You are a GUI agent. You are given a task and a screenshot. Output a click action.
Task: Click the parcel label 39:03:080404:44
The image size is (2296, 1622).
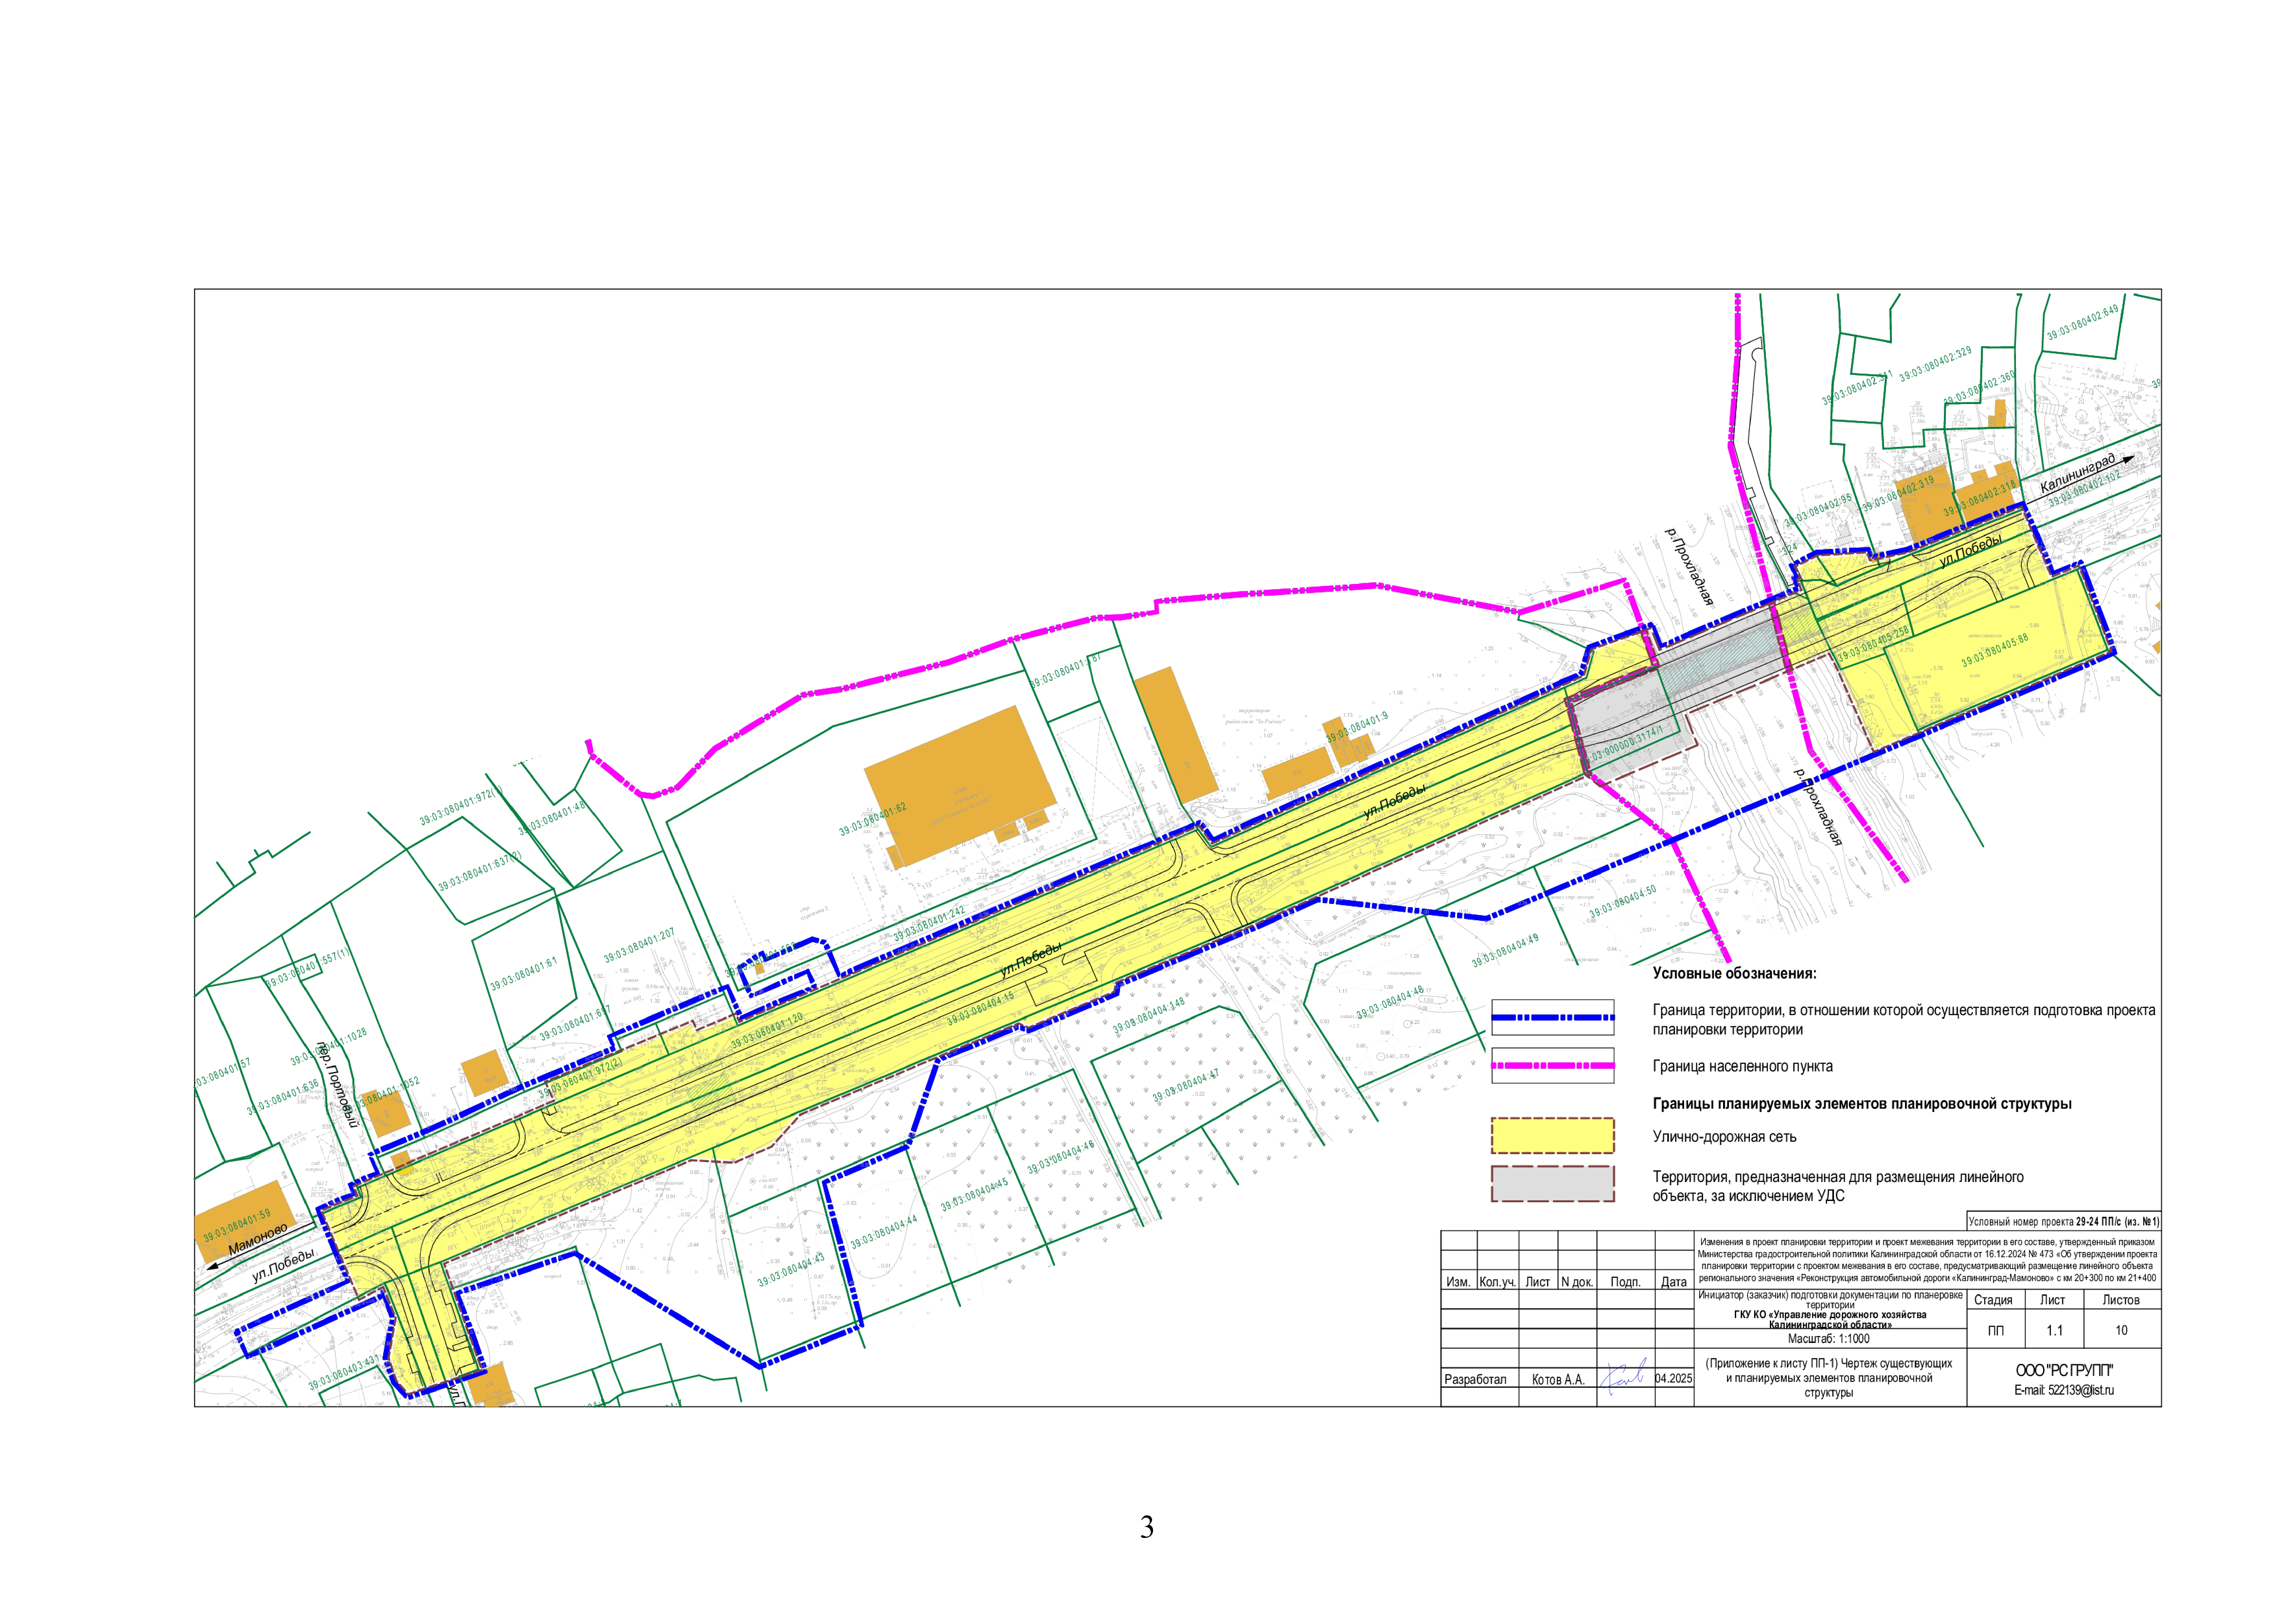point(884,1232)
